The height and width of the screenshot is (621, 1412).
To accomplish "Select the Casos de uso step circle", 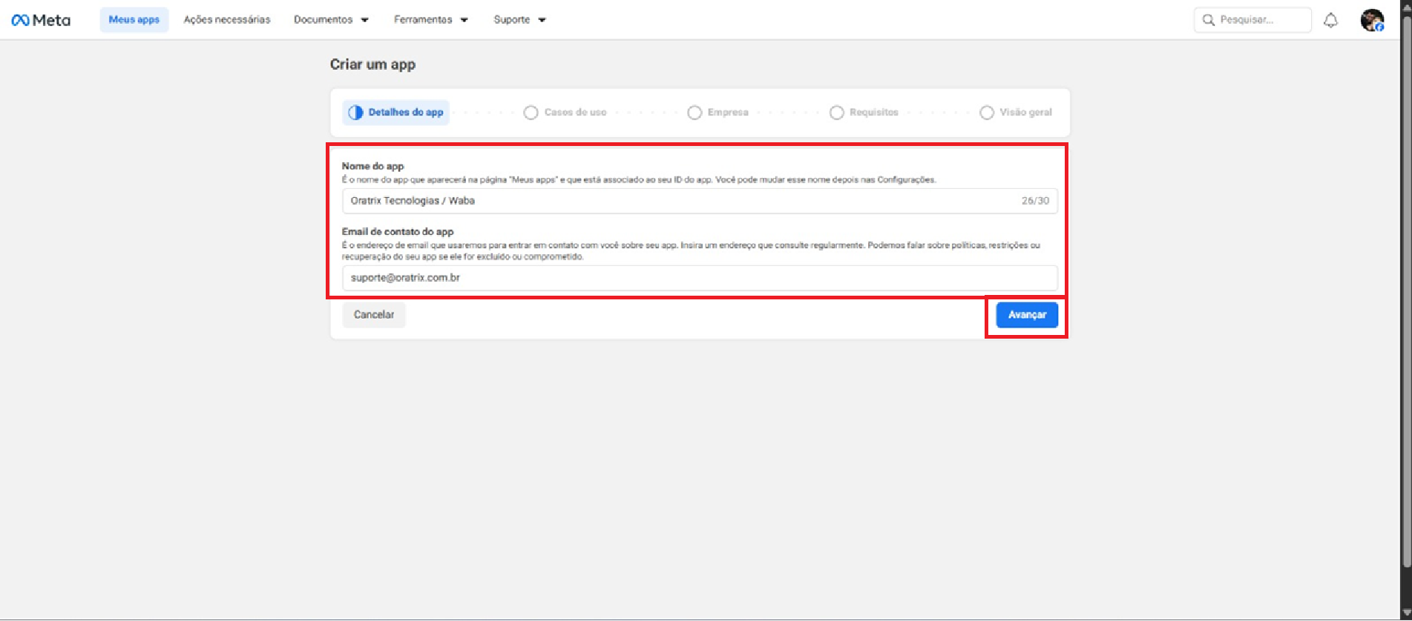I will pyautogui.click(x=531, y=113).
